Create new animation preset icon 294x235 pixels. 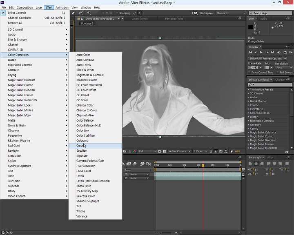tap(287, 152)
